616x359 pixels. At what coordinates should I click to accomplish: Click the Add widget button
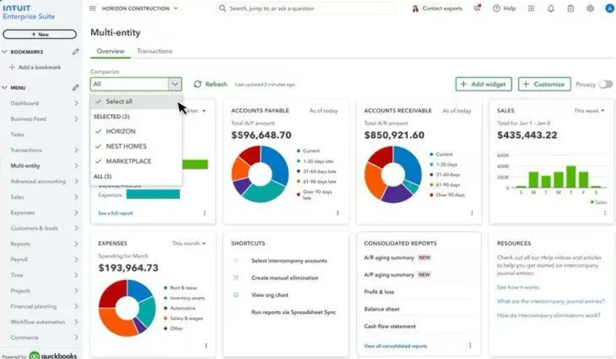(x=484, y=84)
